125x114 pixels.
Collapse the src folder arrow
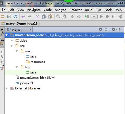11,46
